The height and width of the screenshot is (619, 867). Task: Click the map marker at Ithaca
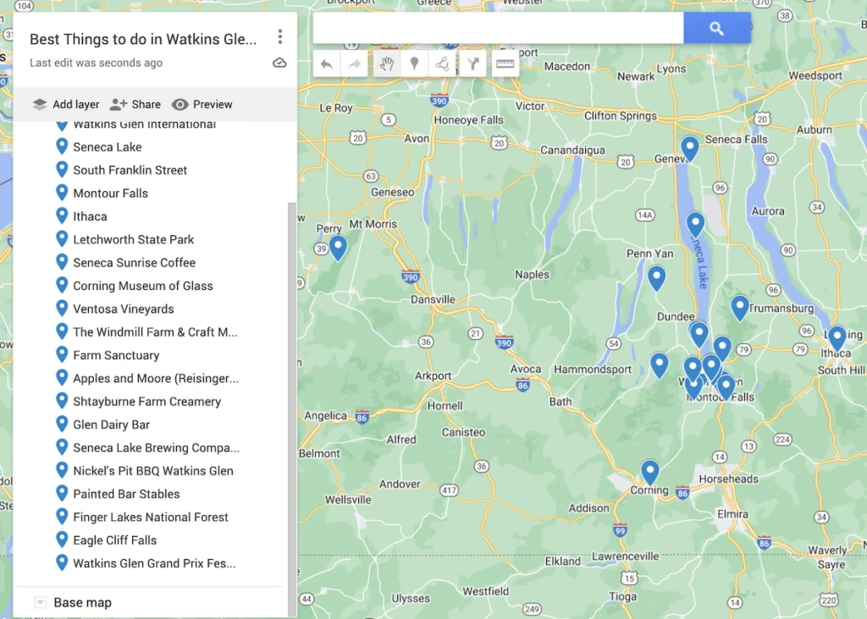point(837,337)
